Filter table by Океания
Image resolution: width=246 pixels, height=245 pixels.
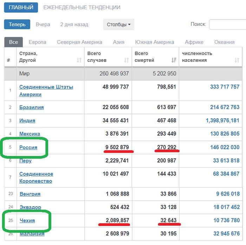tap(224, 42)
